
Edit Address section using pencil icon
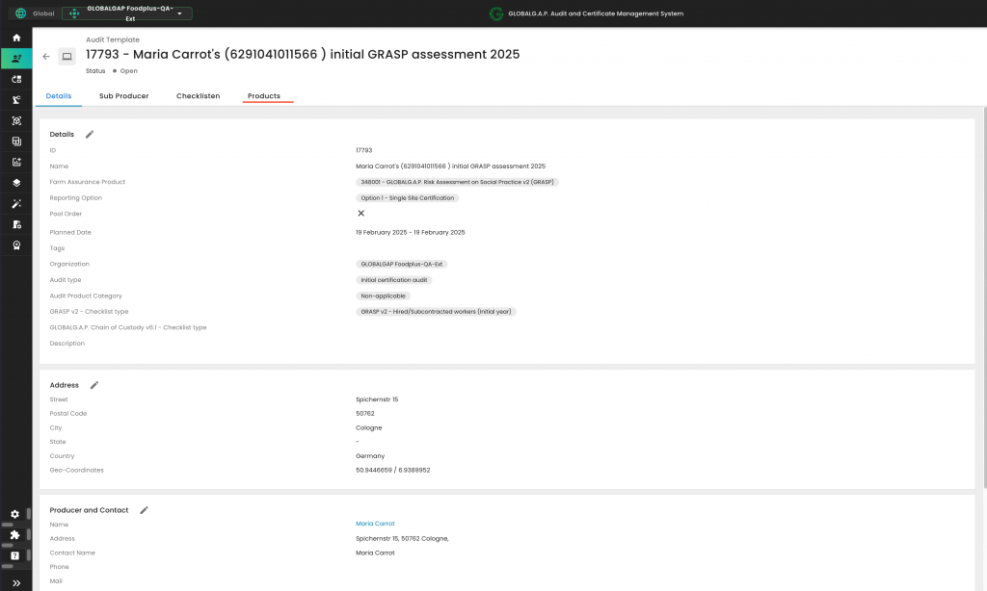pos(94,385)
